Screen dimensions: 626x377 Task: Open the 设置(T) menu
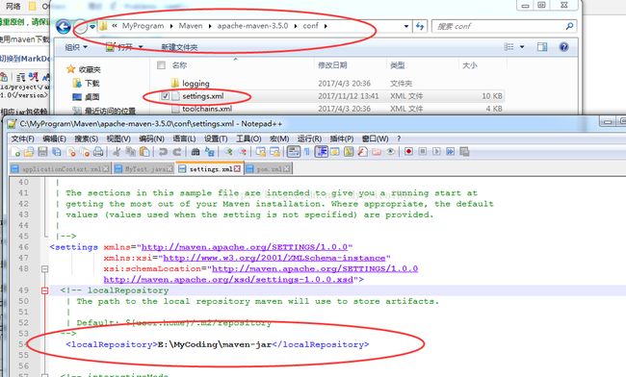click(x=216, y=138)
